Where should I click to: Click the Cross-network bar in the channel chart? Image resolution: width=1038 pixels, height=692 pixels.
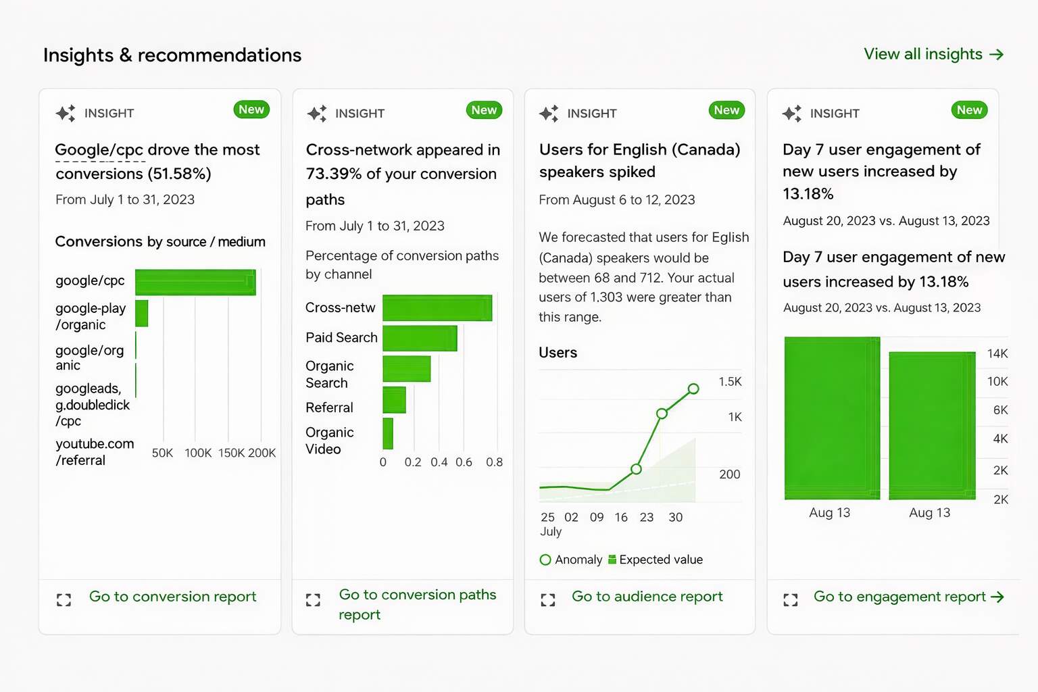[437, 308]
